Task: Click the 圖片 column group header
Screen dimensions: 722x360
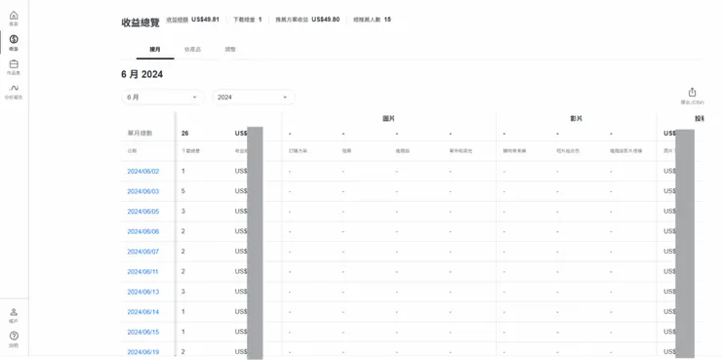Action: pos(388,118)
